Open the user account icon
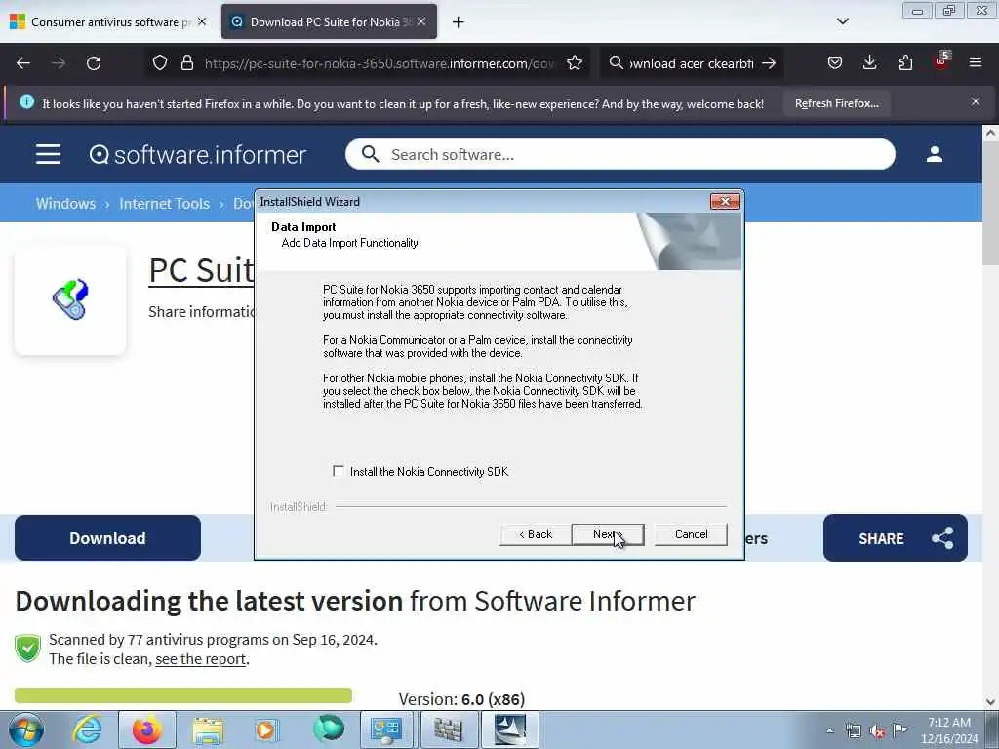The image size is (999, 749). tap(935, 154)
